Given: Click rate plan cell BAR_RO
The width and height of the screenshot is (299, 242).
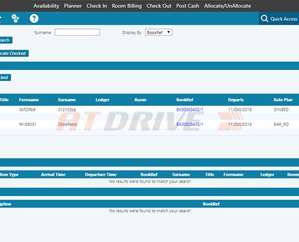Looking at the screenshot, I should coord(281,124).
